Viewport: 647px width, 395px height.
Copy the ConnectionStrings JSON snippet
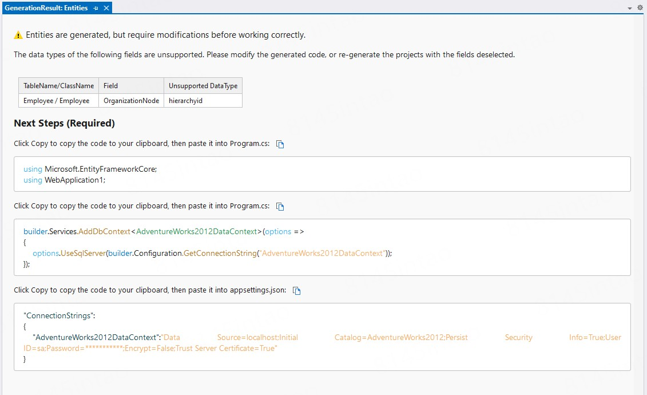[297, 291]
